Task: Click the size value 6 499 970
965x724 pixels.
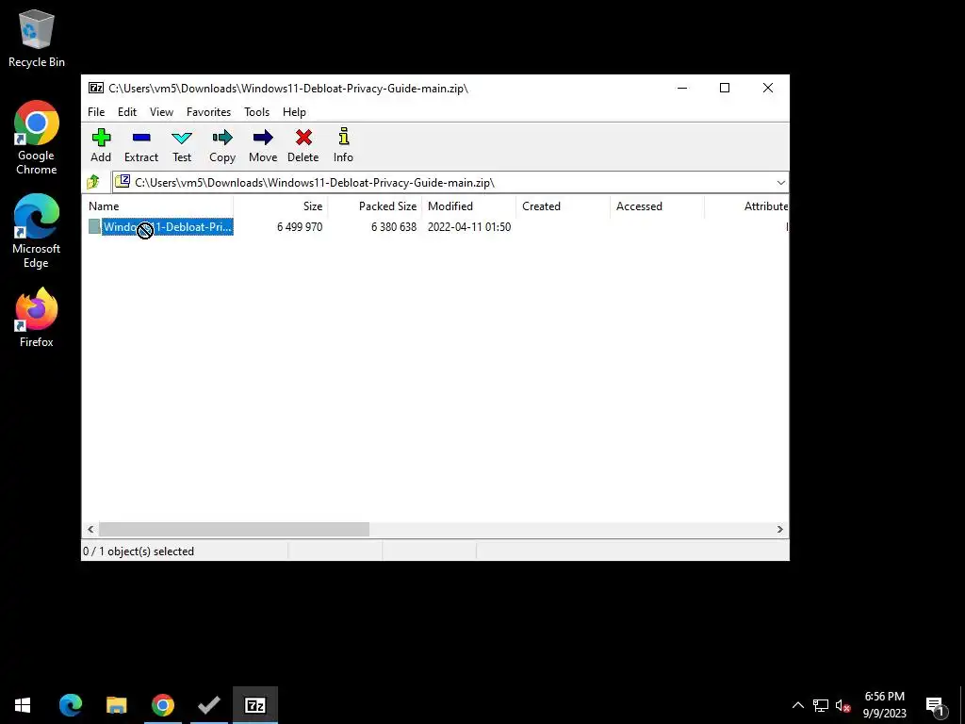Action: point(300,226)
